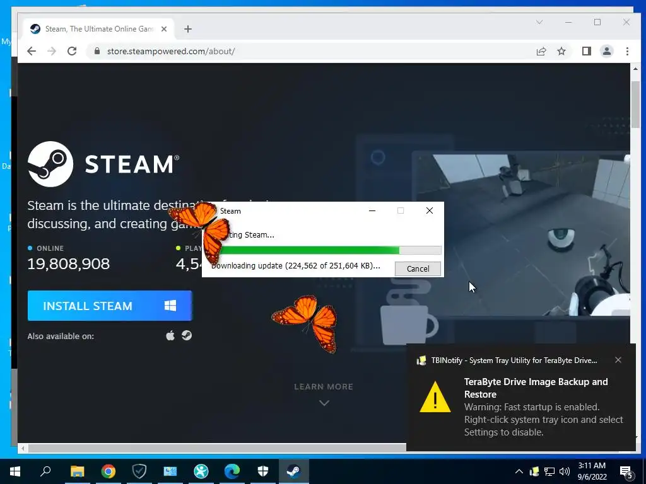Open a new Chrome tab

click(188, 29)
